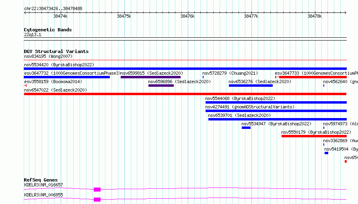Select the KDELR3|NM_016657 magenta exon box

tap(97, 190)
